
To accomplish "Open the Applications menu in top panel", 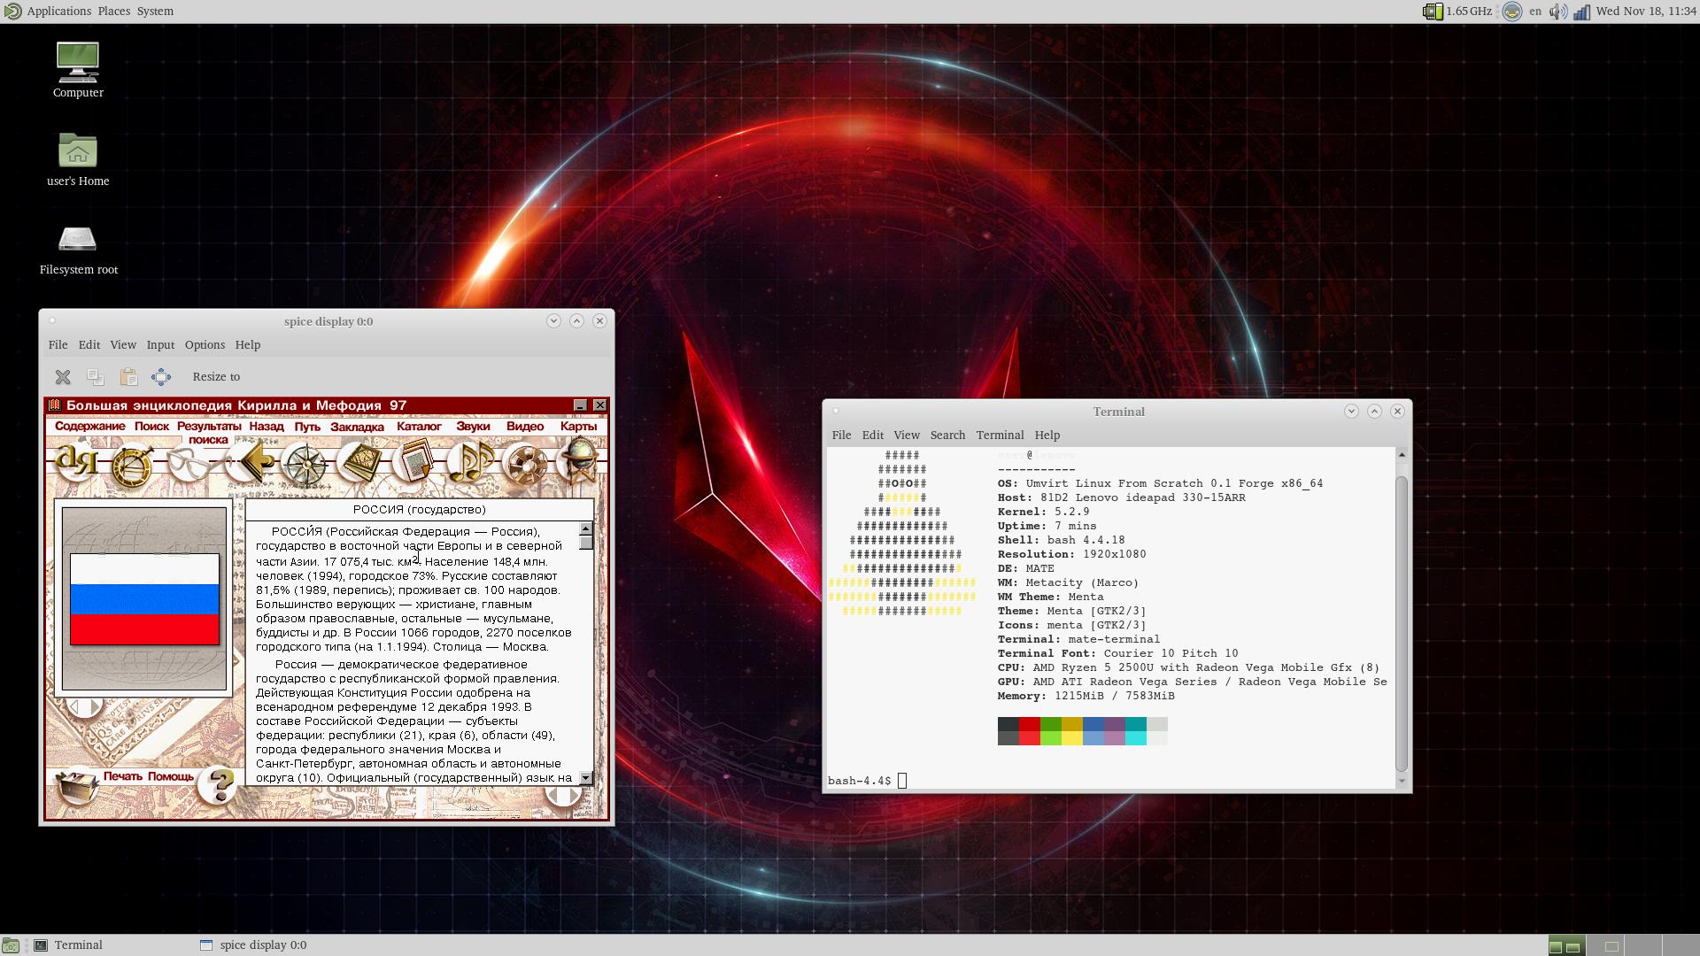I will pyautogui.click(x=58, y=12).
